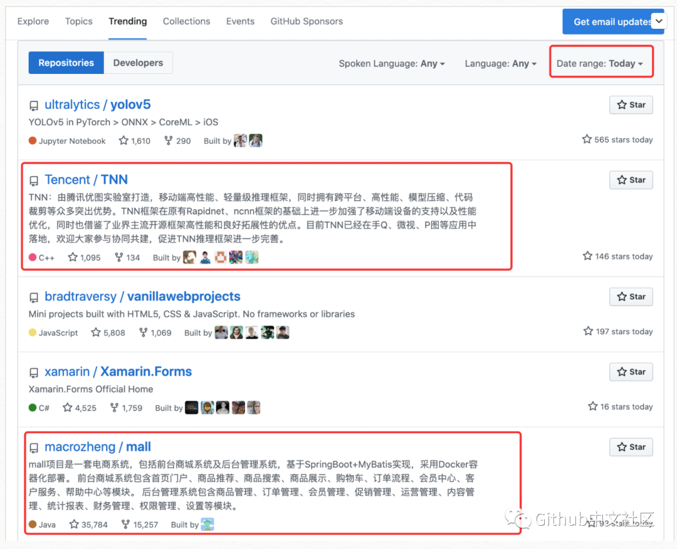The height and width of the screenshot is (549, 677).
Task: Click second contributor avatar of yolov5
Action: click(x=256, y=141)
